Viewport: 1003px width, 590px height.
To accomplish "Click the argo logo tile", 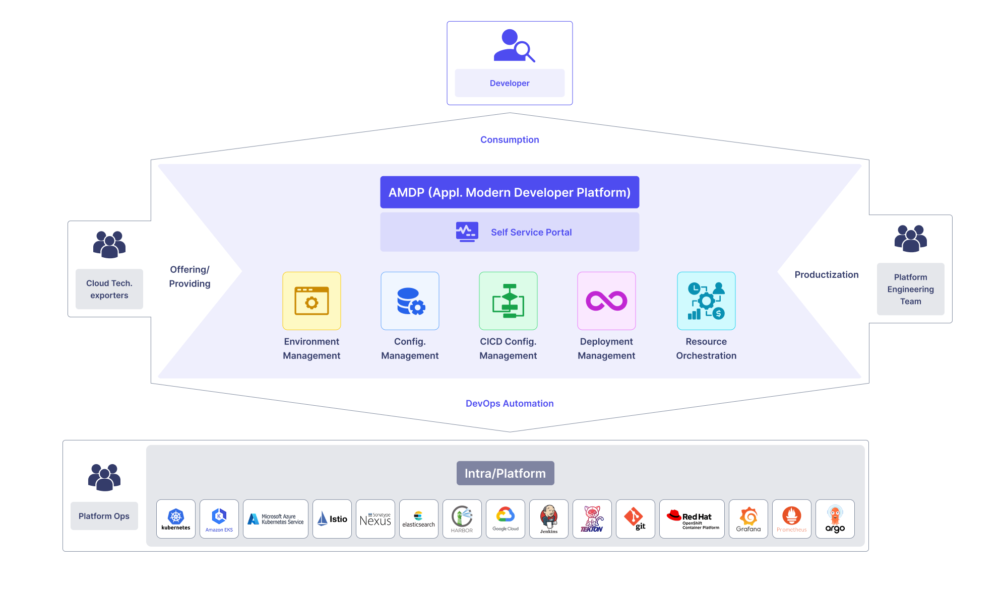I will point(835,519).
